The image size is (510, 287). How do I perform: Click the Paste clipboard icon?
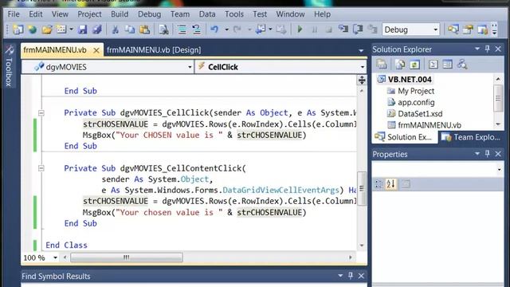point(144,29)
